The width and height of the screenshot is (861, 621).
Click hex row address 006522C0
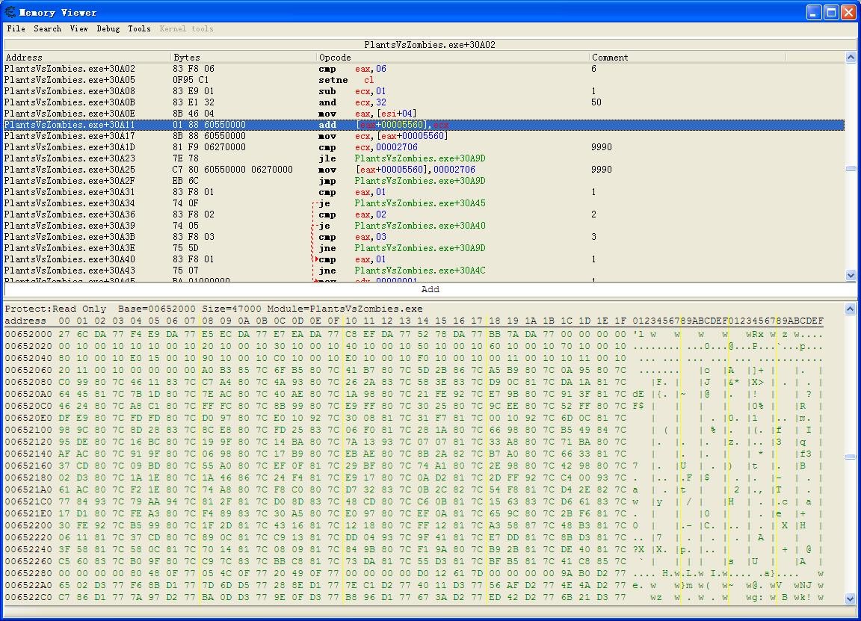pyautogui.click(x=28, y=597)
